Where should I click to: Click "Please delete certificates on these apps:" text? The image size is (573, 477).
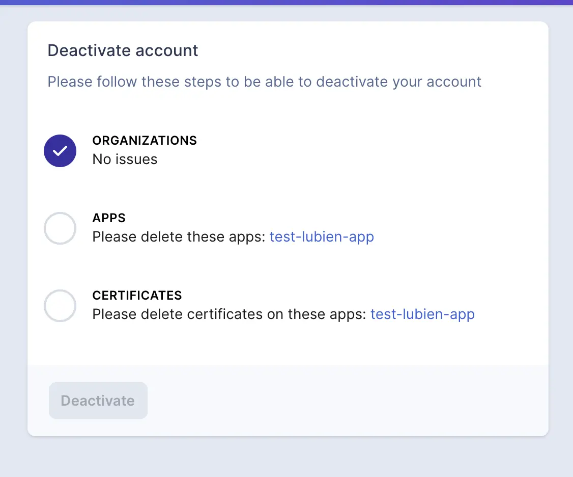[x=229, y=314]
